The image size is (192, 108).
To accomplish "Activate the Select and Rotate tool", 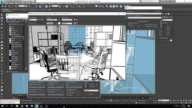I will (x=43, y=6).
